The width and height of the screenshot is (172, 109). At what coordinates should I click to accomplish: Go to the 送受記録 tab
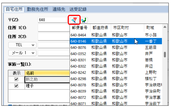[x=78, y=9]
